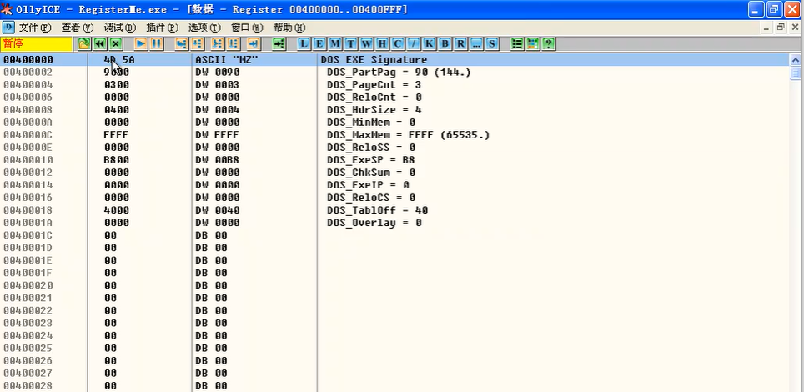This screenshot has width=804, height=392.
Task: Open the Call stack with K button
Action: pos(430,44)
